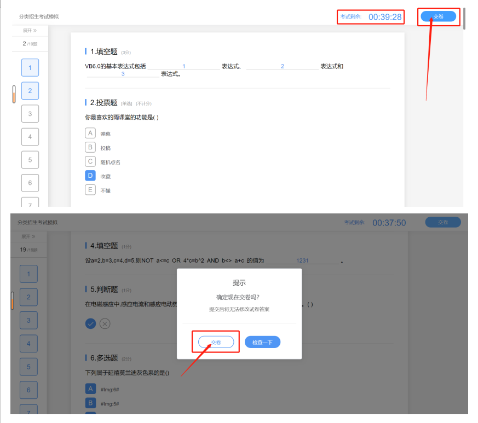
Task: Click the X false icon in question 5
Action: [x=105, y=323]
